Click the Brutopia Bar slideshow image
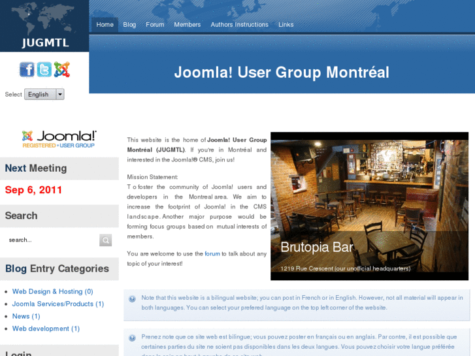 369,206
